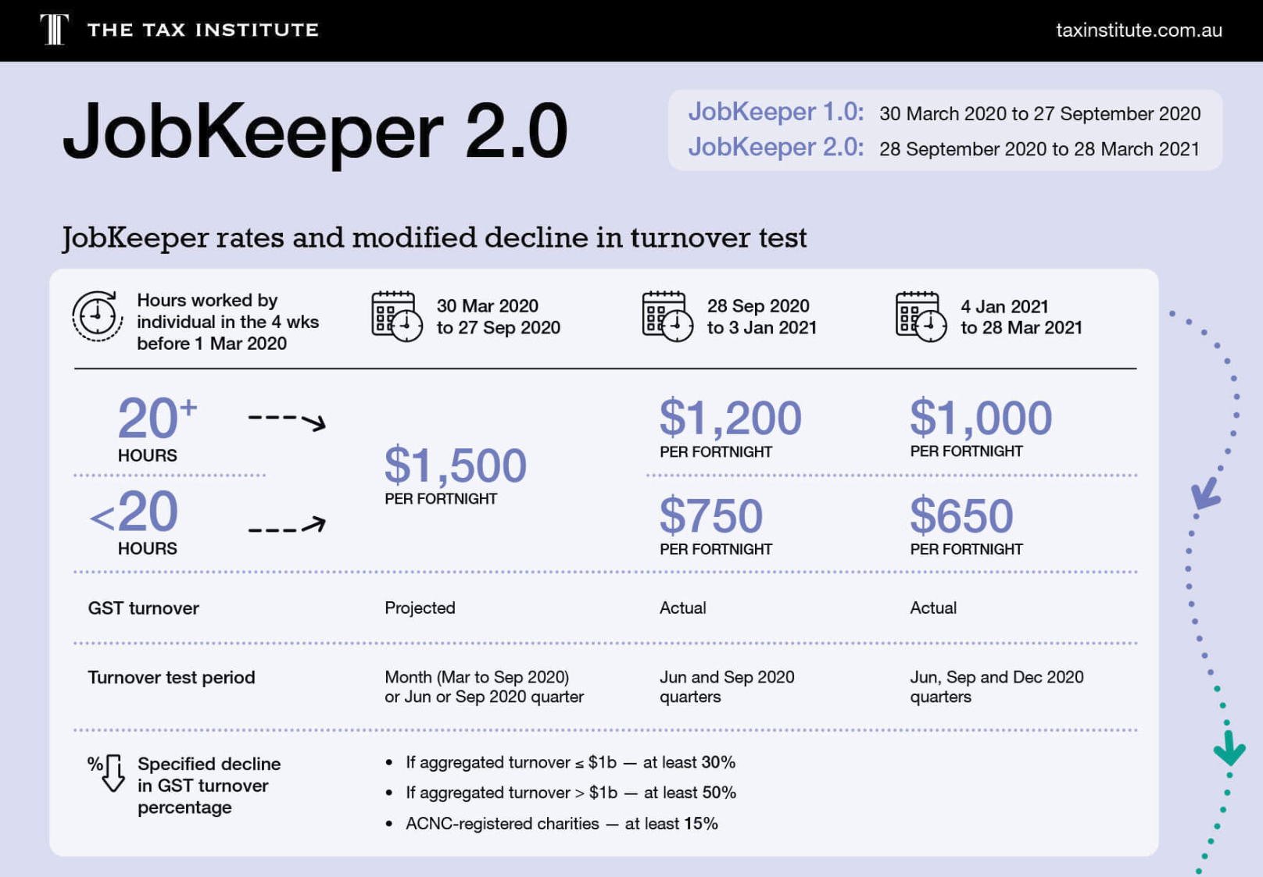The width and height of the screenshot is (1263, 877).
Task: Click the "$1,200" fortnight rate
Action: click(730, 418)
